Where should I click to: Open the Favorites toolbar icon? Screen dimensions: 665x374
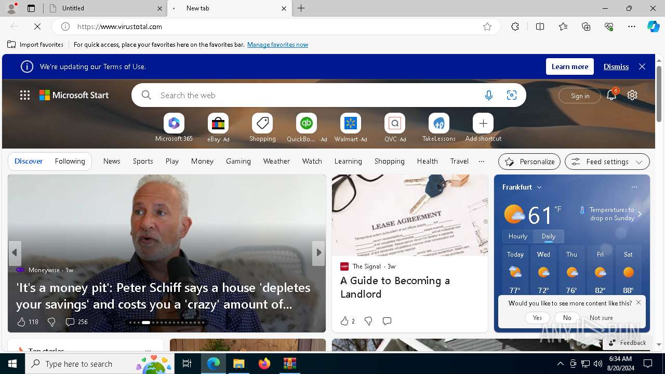563,26
